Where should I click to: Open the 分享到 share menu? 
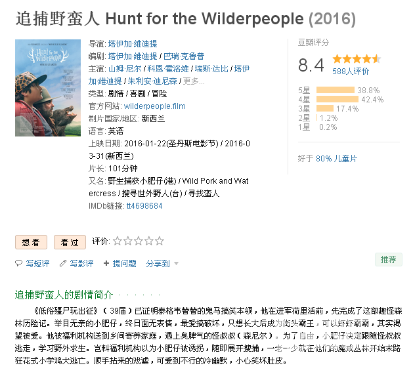[x=158, y=263]
